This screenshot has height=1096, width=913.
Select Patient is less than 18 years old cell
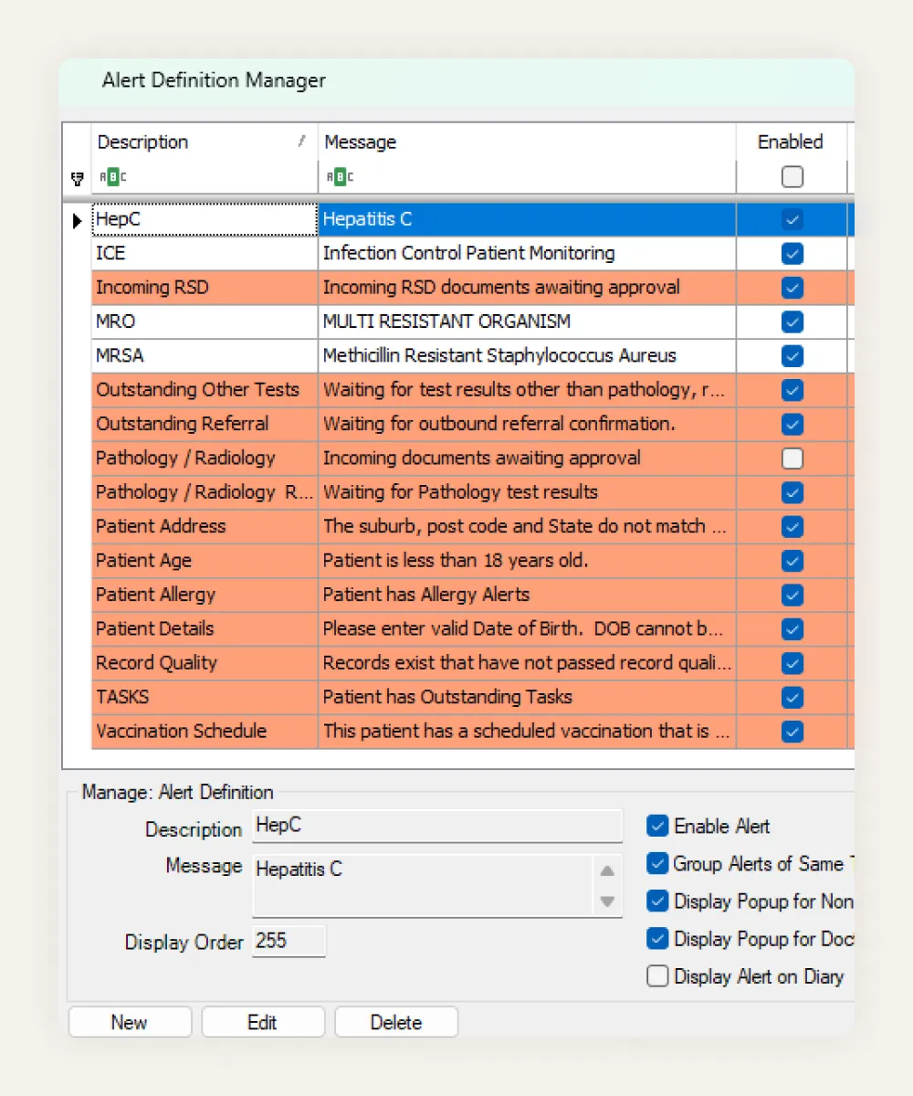[527, 561]
